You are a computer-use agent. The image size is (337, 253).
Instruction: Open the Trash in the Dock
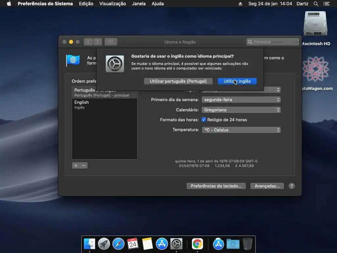pyautogui.click(x=247, y=244)
